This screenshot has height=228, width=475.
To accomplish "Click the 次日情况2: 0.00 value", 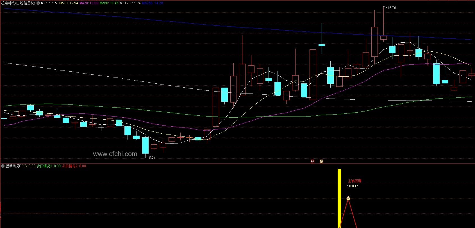I will (74, 166).
